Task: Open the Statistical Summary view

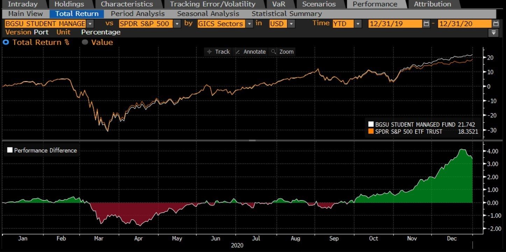Action: point(286,14)
